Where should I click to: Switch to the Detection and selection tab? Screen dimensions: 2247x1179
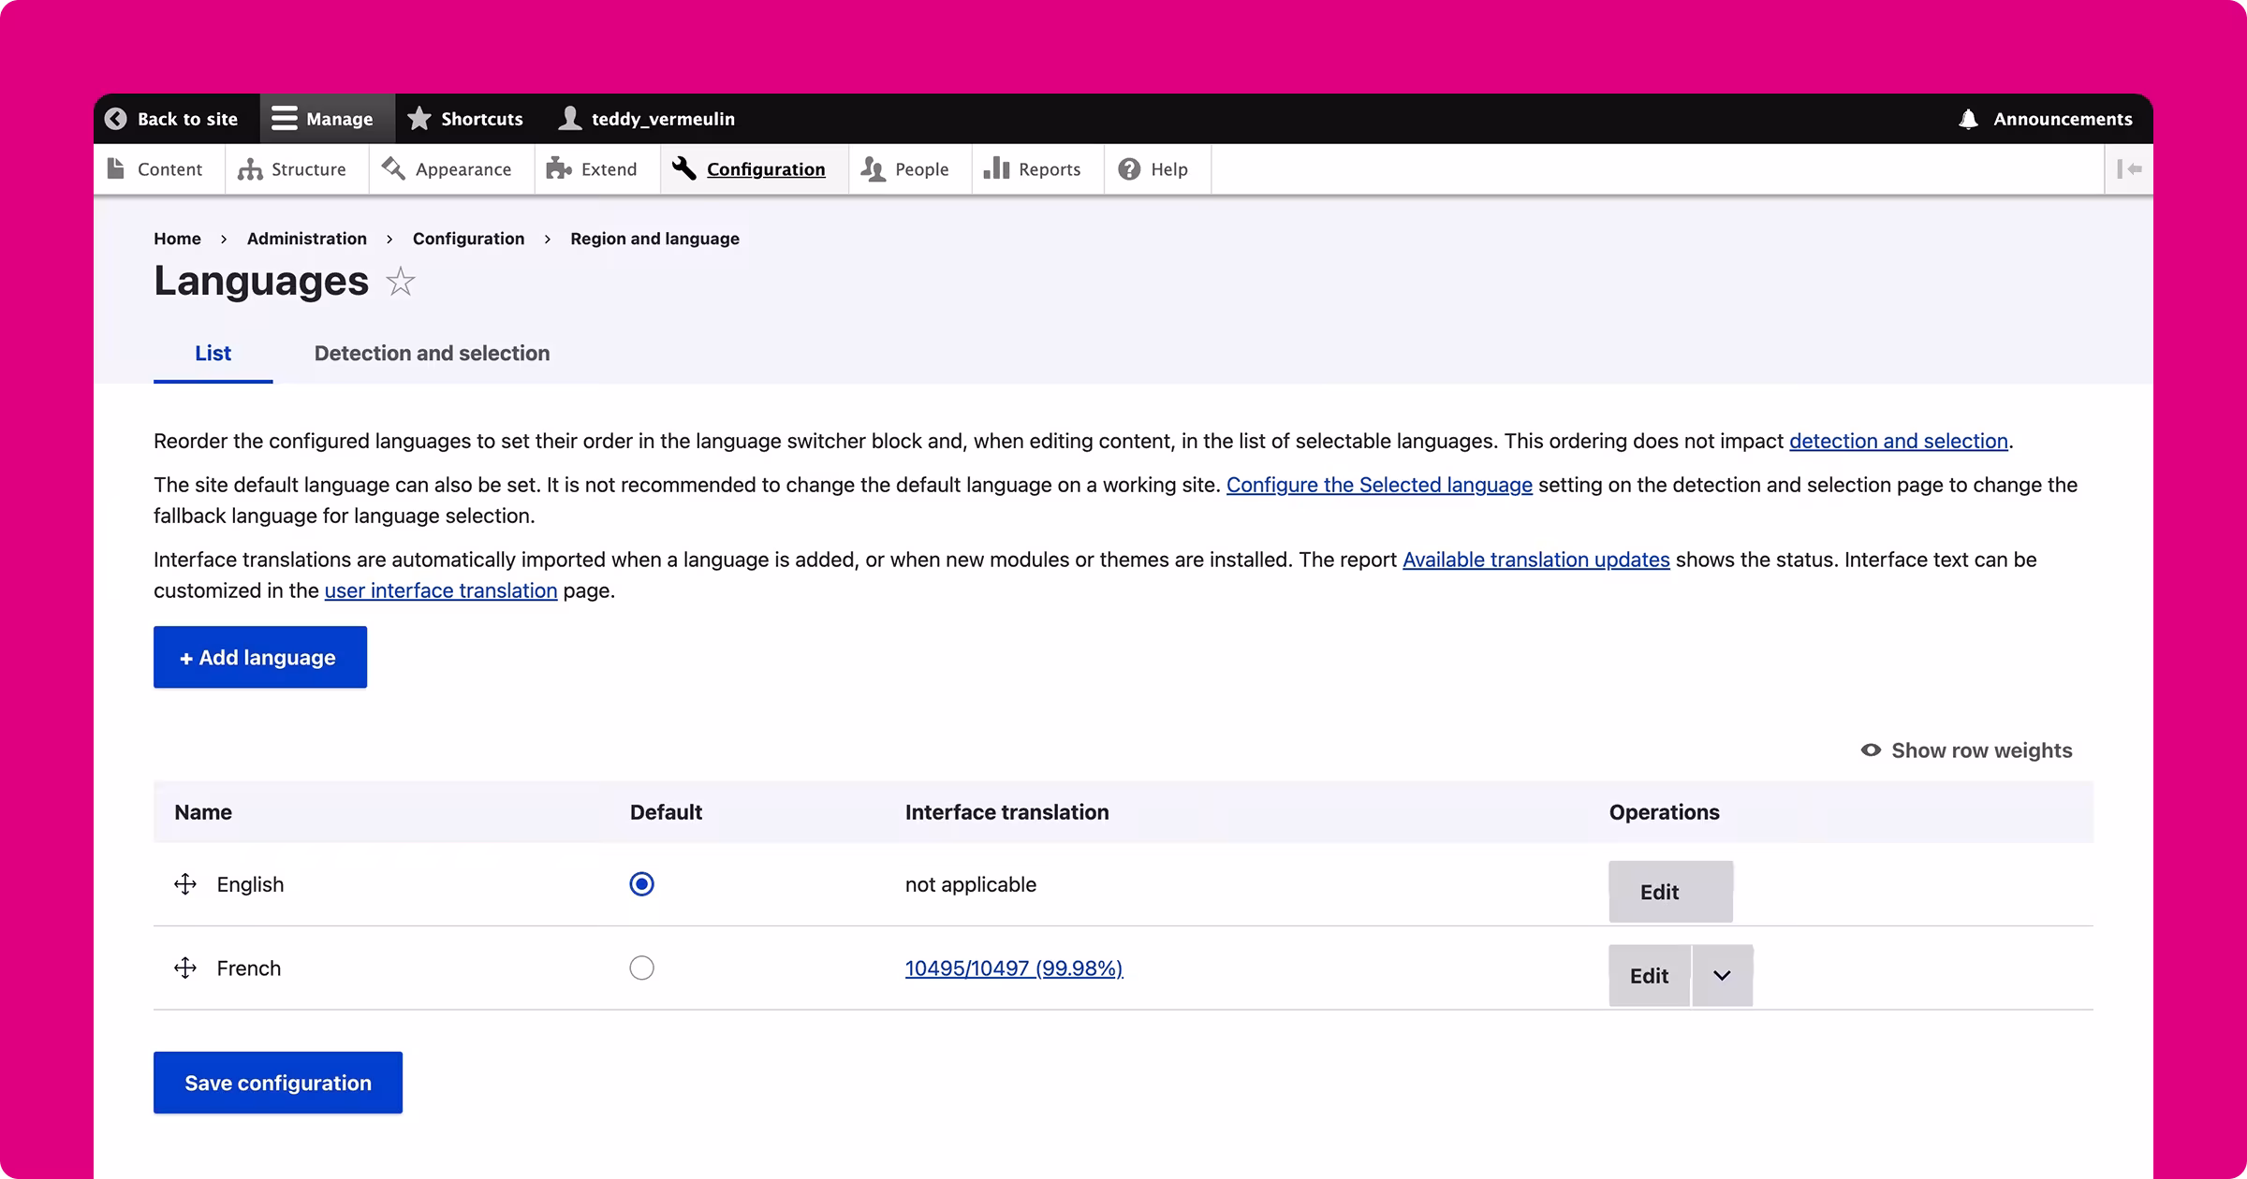432,353
